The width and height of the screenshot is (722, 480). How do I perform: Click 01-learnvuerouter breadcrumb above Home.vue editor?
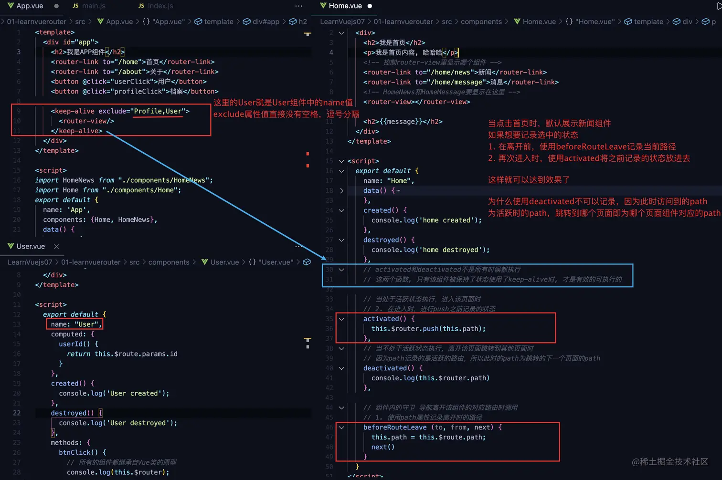tap(403, 21)
